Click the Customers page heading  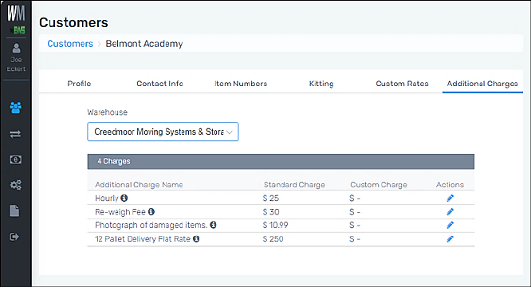73,22
